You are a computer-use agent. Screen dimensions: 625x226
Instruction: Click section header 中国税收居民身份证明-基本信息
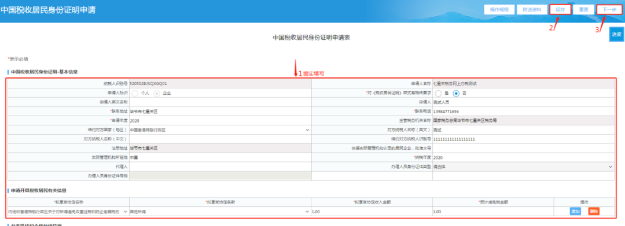coord(44,72)
